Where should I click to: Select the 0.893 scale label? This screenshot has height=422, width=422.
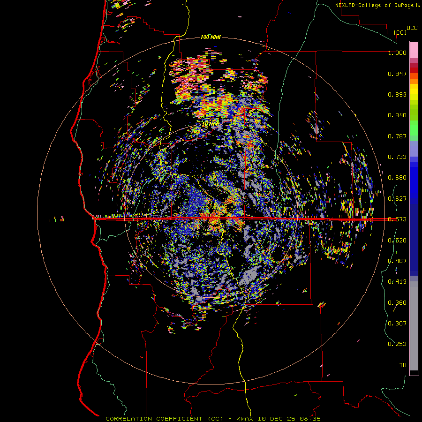(397, 94)
